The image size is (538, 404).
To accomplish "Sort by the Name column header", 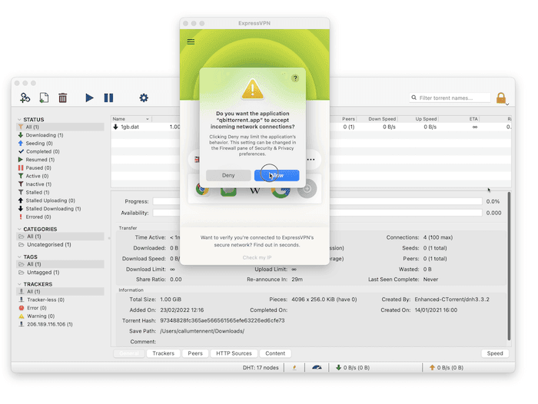I will point(131,119).
